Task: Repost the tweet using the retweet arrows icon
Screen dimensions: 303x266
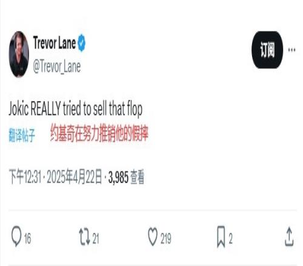Action: pyautogui.click(x=84, y=236)
